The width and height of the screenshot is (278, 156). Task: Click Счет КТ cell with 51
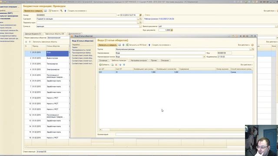click(x=124, y=72)
